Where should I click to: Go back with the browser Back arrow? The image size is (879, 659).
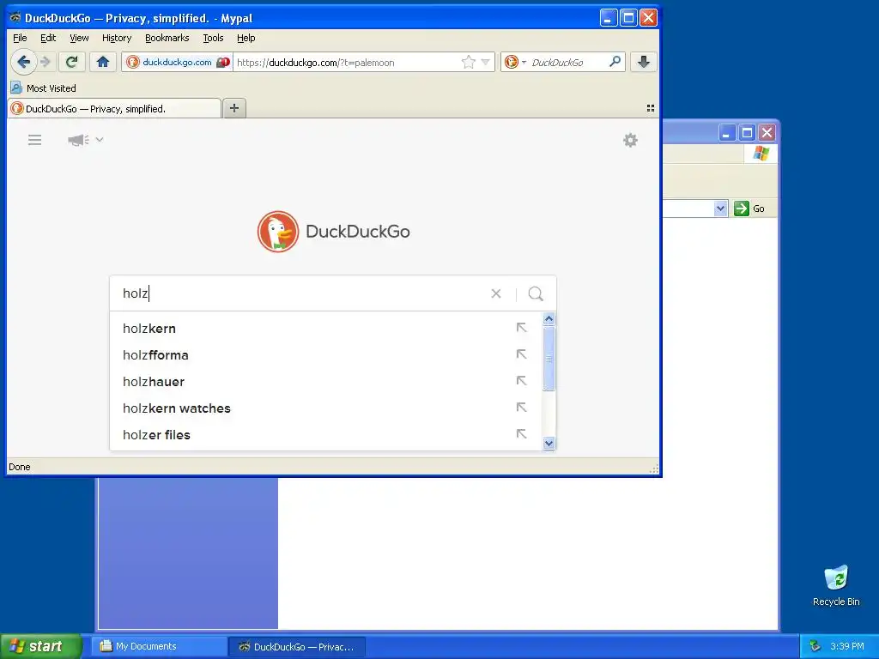(23, 62)
